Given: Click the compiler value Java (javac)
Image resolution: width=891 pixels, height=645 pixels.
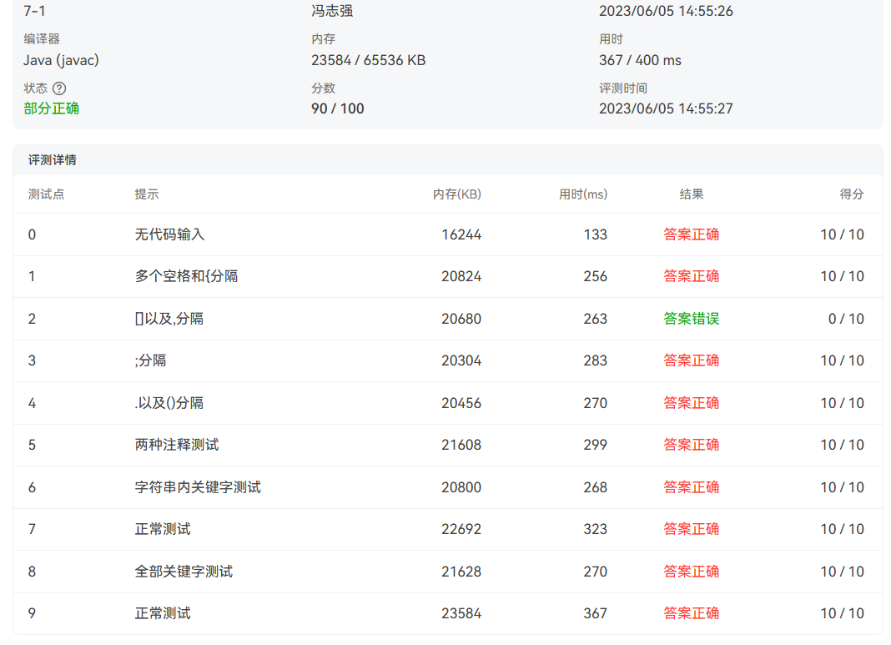Looking at the screenshot, I should coord(62,60).
